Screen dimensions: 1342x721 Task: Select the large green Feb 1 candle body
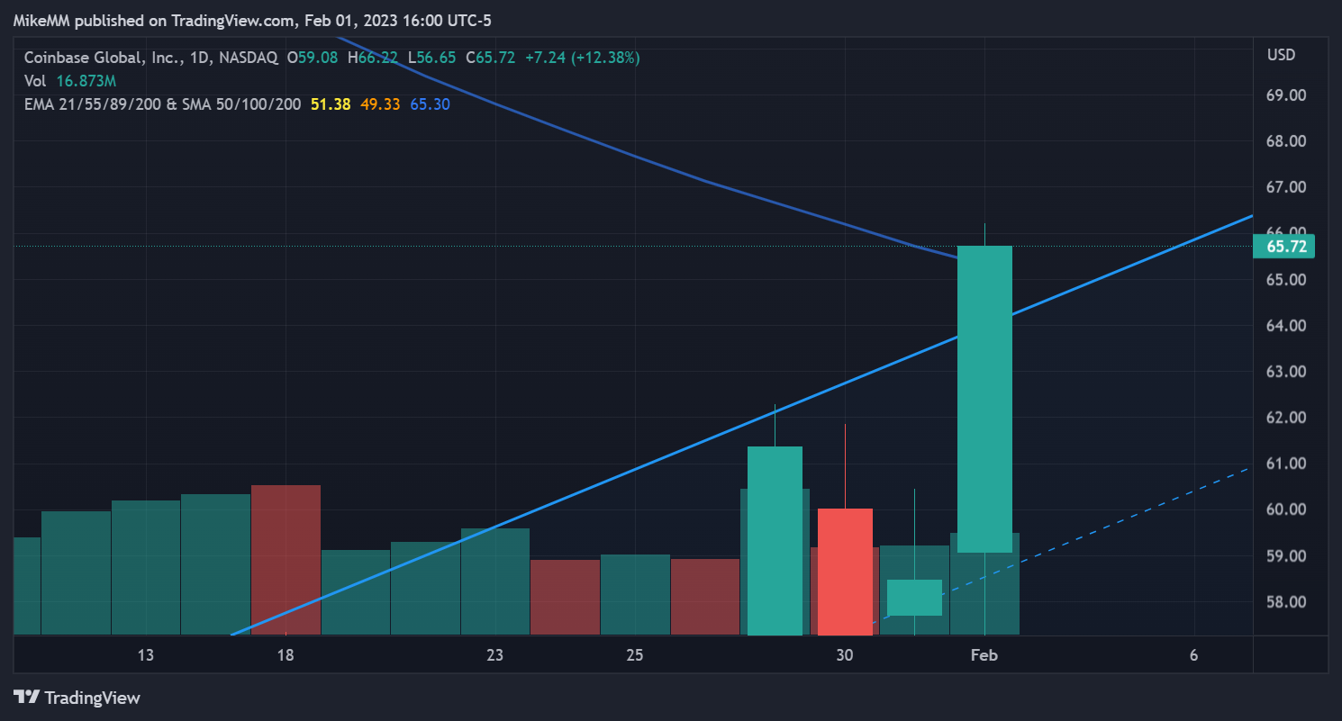(x=984, y=399)
